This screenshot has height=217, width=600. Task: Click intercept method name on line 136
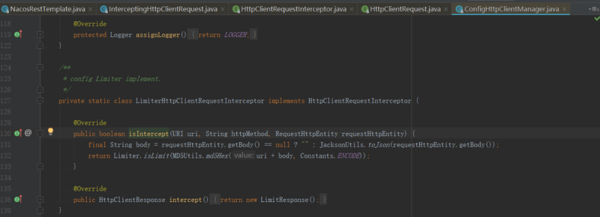(x=185, y=200)
